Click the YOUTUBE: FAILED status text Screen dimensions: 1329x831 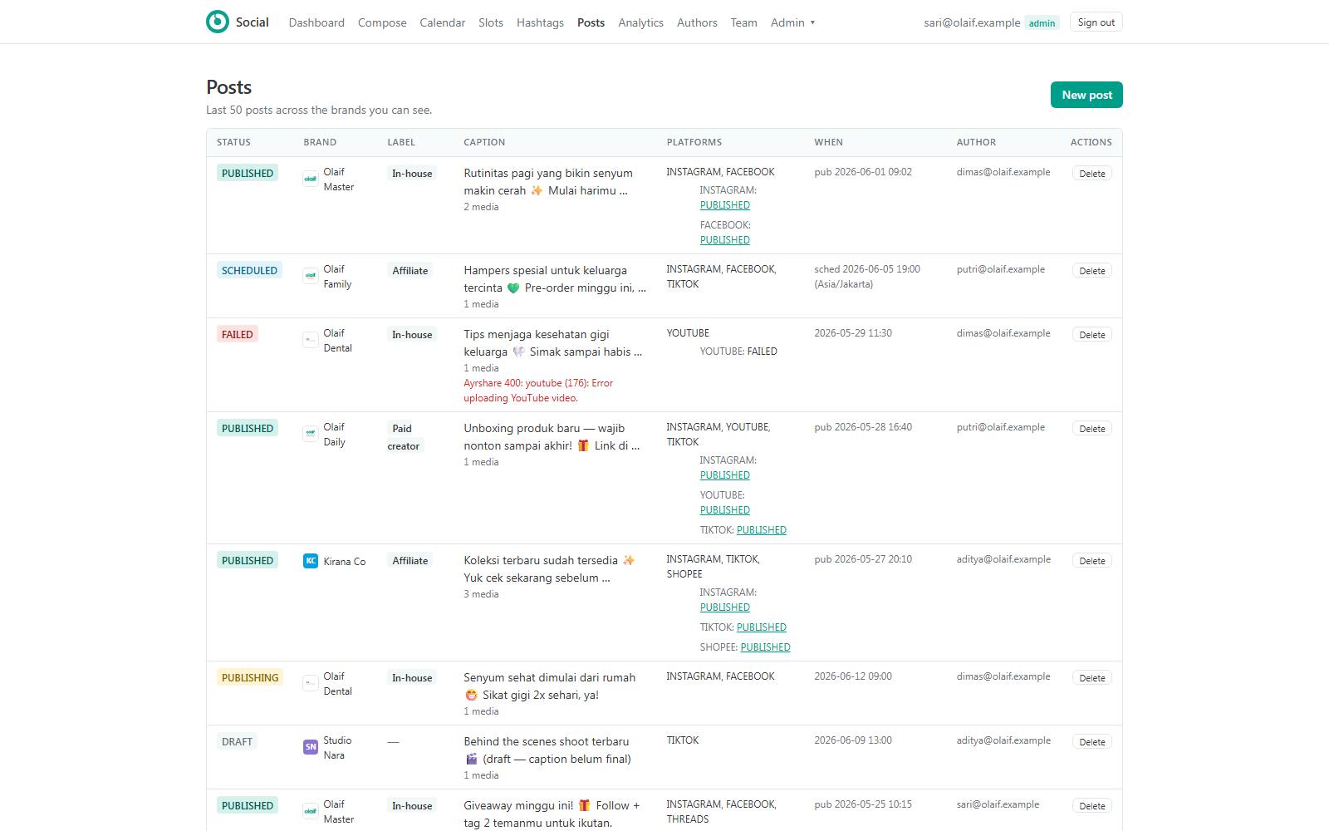(738, 352)
